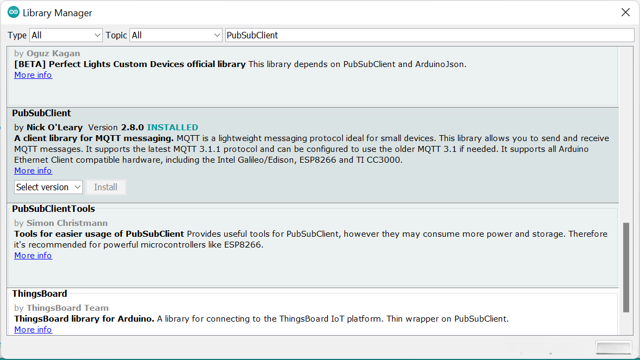The width and height of the screenshot is (640, 360).
Task: Select the ThingsBoard library title
Action: [x=40, y=294]
